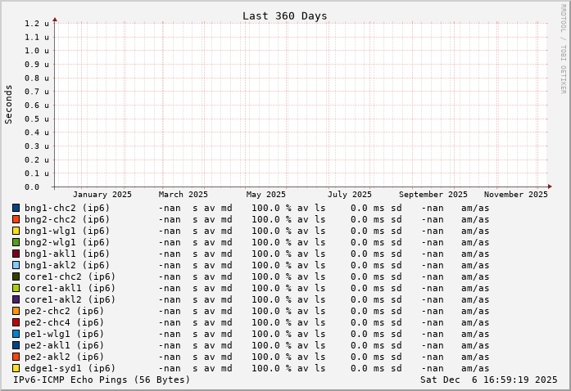This screenshot has height=391, width=571.
Task: Select the bng2-wlg1 green legend swatch
Action: (16, 242)
